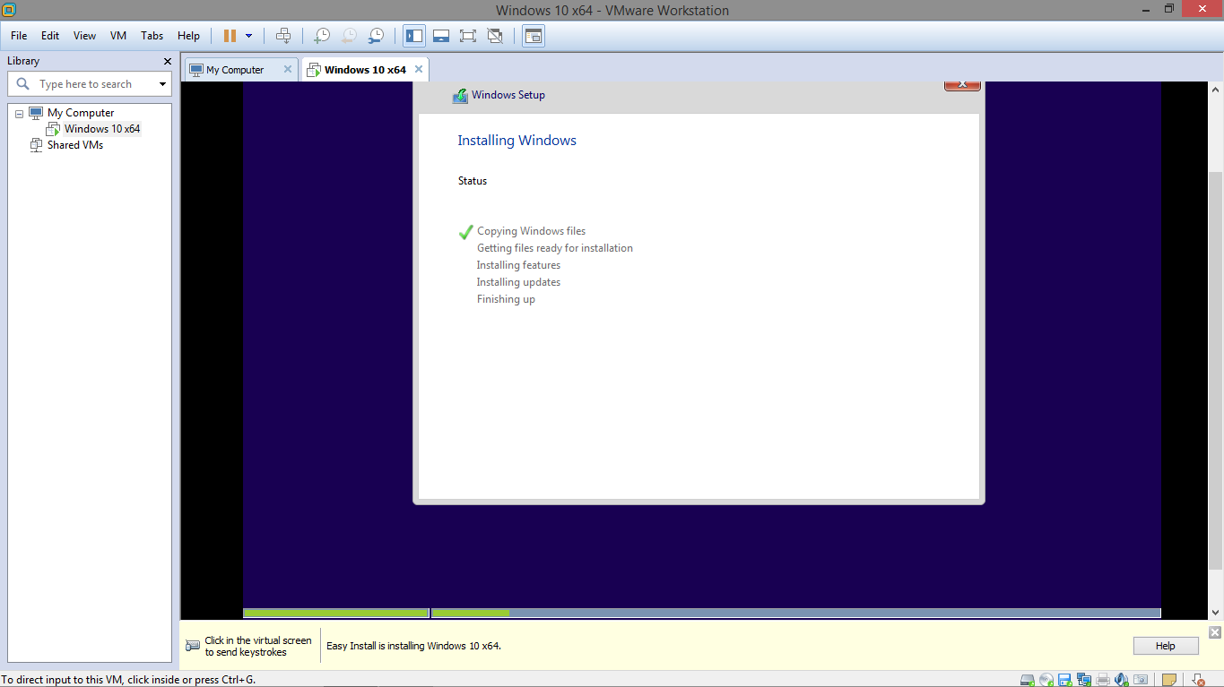
Task: Click the Help button in Easy Install bar
Action: 1165,646
